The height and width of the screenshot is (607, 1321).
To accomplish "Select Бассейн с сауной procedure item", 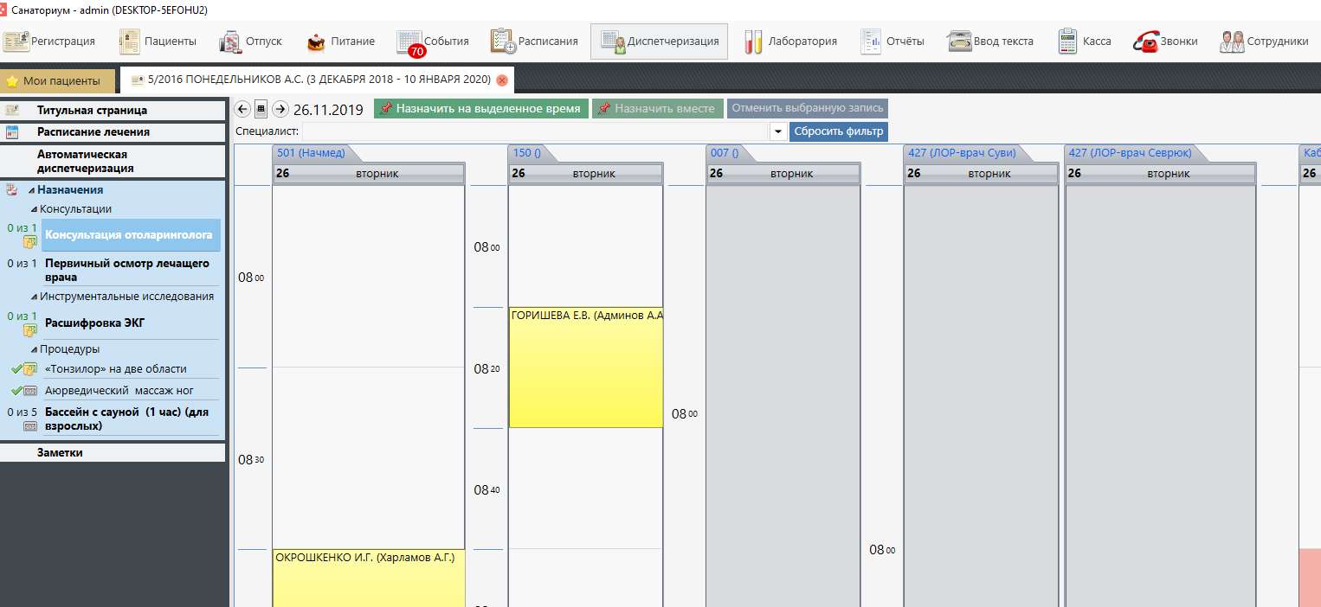I will coord(126,419).
